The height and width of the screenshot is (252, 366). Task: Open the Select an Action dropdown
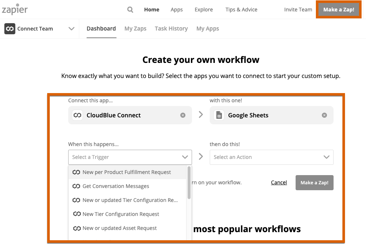point(272,157)
